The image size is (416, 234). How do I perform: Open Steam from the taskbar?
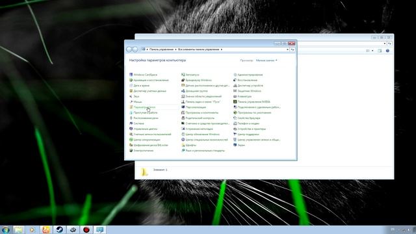click(59, 229)
